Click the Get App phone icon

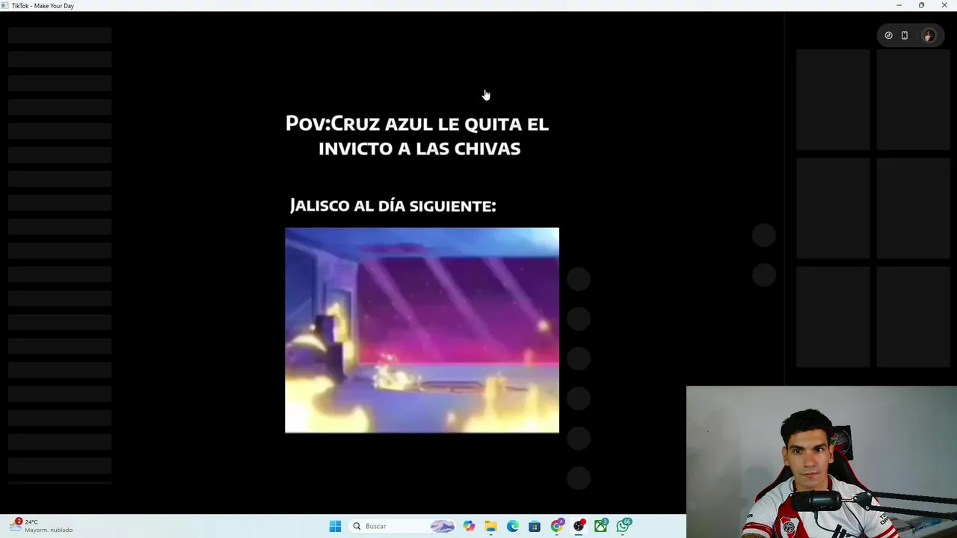click(905, 35)
